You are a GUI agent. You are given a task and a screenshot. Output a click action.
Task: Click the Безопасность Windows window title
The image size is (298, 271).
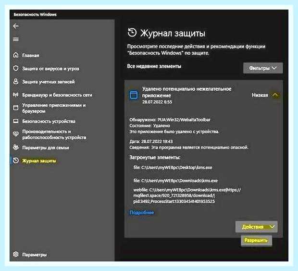35,14
